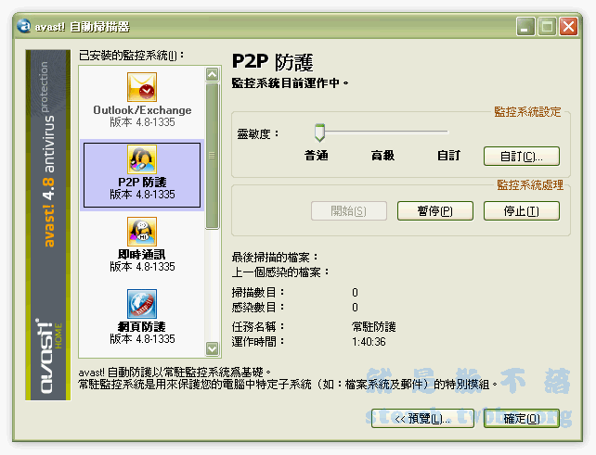The width and height of the screenshot is (596, 455).
Task: Pause the monitor with 暫停(P)
Action: 435,211
